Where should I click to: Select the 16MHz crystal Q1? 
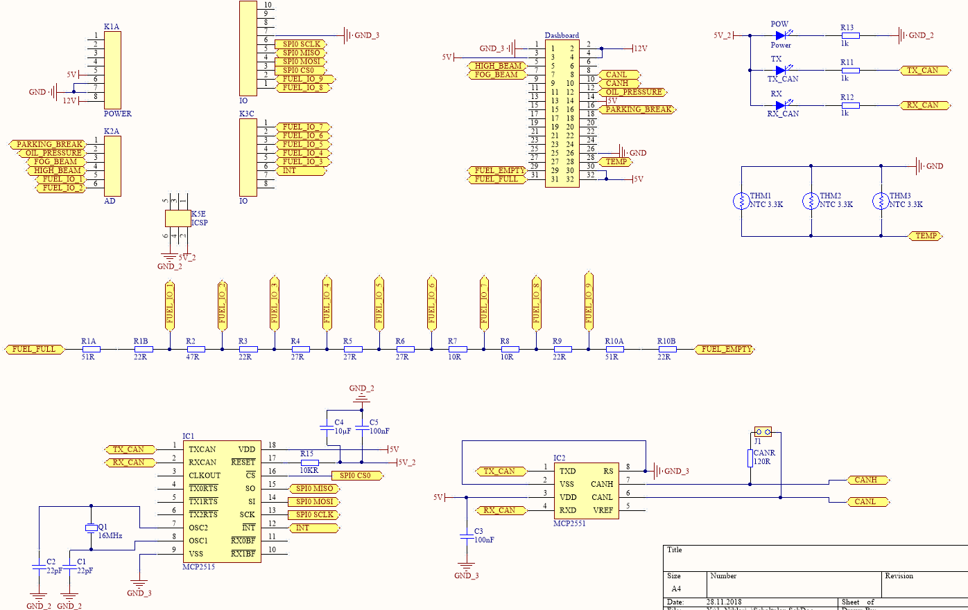[91, 528]
